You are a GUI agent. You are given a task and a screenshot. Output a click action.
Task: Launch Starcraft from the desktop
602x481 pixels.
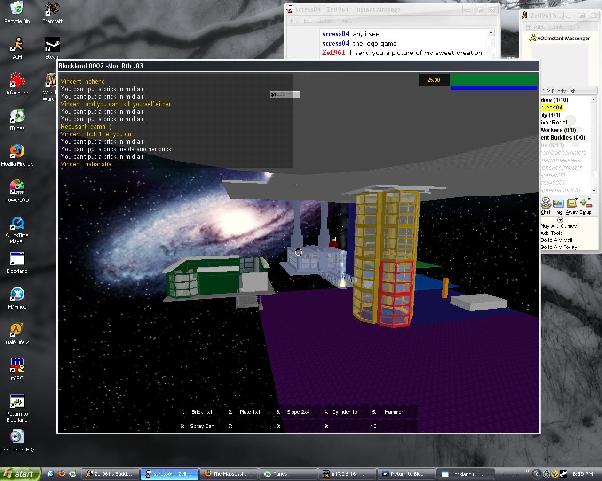point(52,13)
